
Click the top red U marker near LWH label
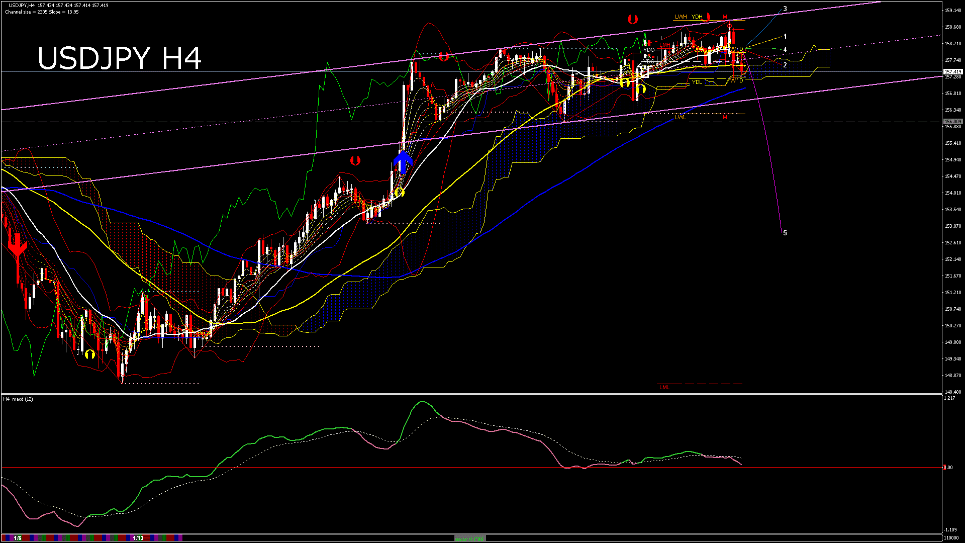point(633,19)
